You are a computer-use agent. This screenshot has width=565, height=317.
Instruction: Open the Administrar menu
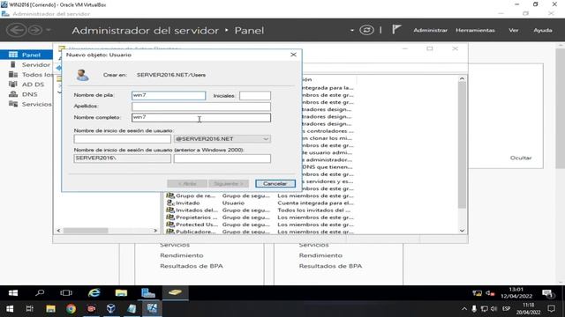tap(430, 30)
